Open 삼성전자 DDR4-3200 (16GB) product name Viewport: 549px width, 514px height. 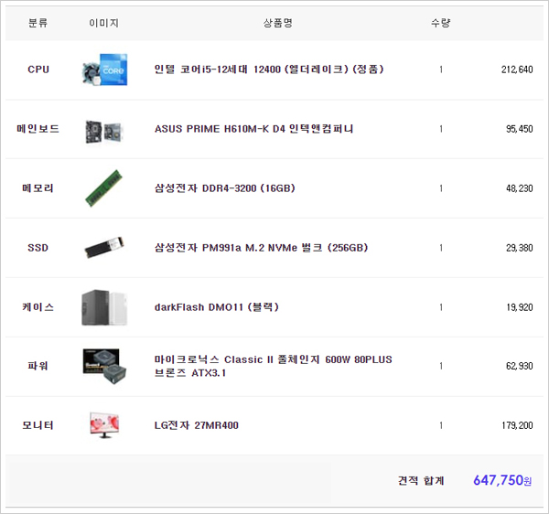(x=225, y=188)
